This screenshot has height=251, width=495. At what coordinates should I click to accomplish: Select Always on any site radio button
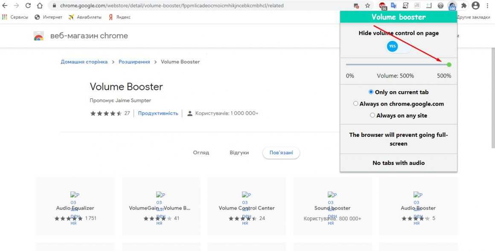[x=373, y=115]
